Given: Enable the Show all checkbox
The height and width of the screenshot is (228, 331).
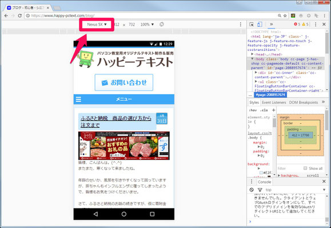Looking at the screenshot, I should tap(305, 168).
